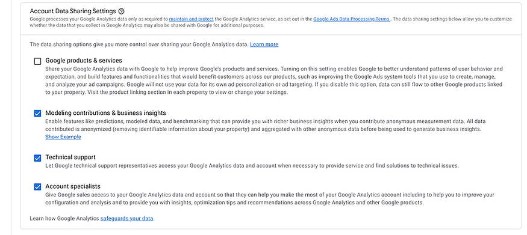
Task: Disable the Technical support checkbox
Action: point(37,158)
